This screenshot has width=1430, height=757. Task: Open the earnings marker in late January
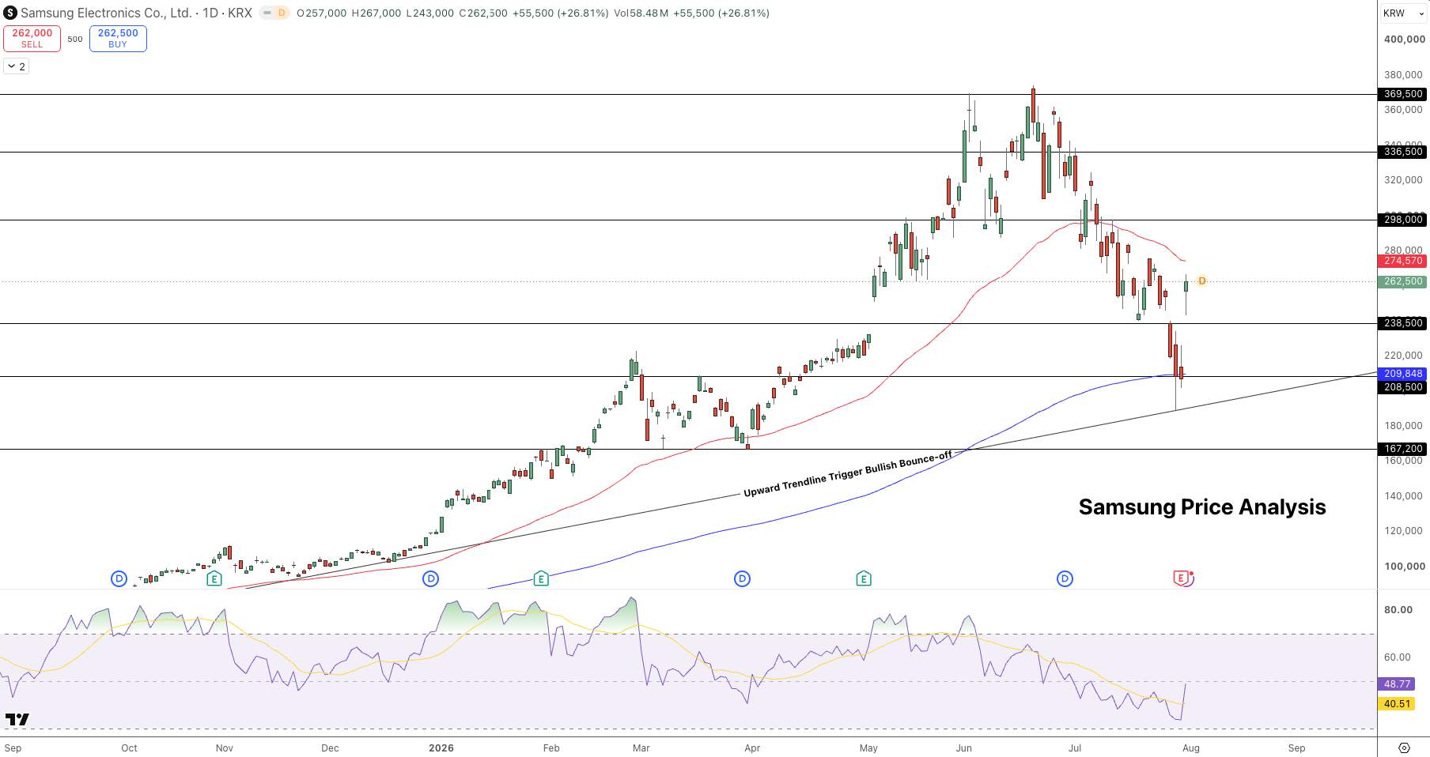[541, 578]
